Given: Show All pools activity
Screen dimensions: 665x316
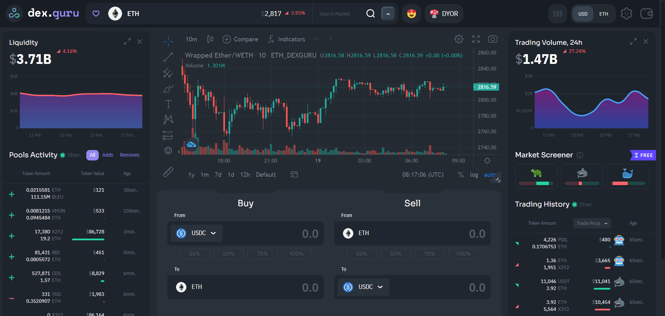Looking at the screenshot, I should pyautogui.click(x=93, y=155).
